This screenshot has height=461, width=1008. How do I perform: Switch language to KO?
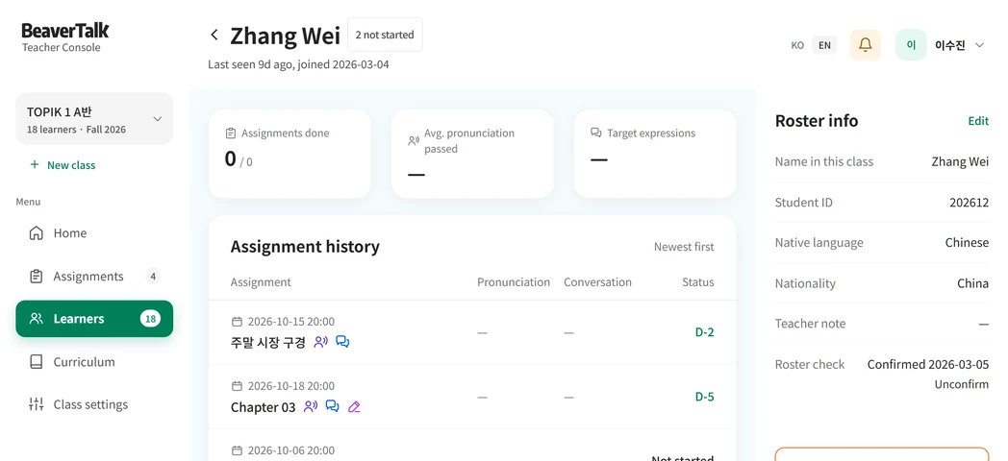click(x=797, y=45)
